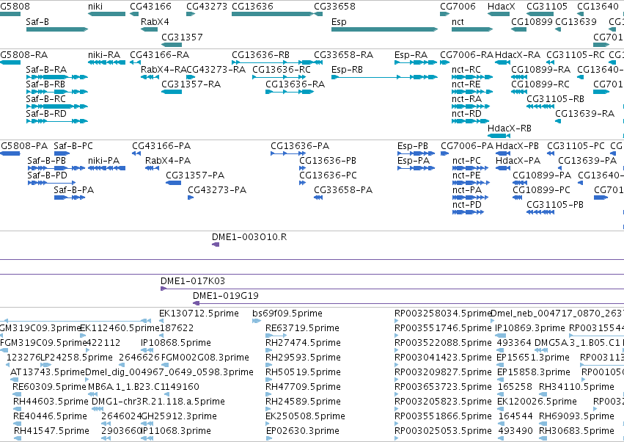624x442 pixels.
Task: Click the nct-PD protein label
Action: coord(467,205)
